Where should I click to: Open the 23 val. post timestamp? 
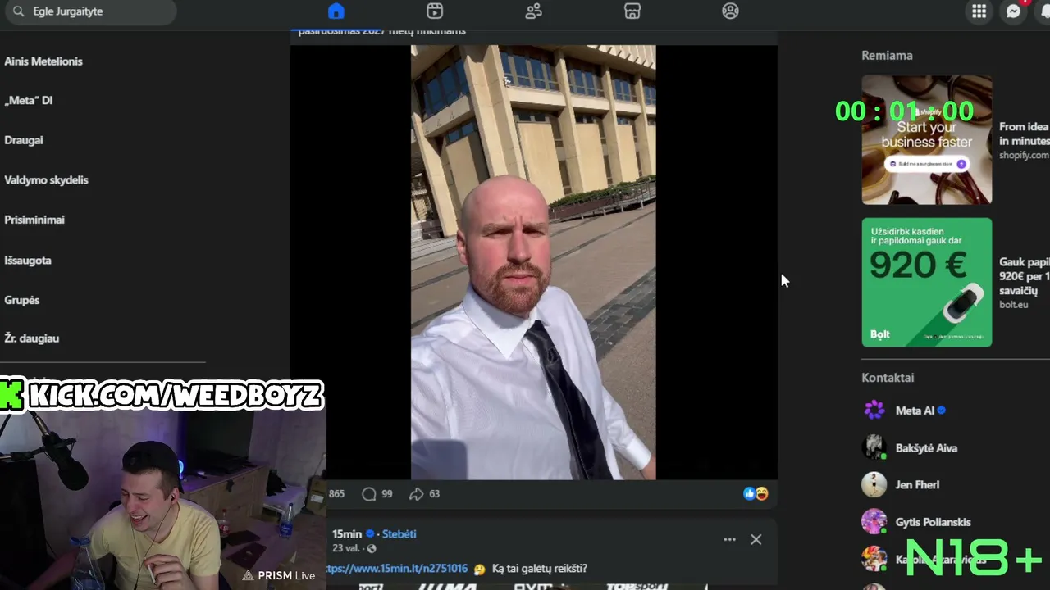coord(348,548)
